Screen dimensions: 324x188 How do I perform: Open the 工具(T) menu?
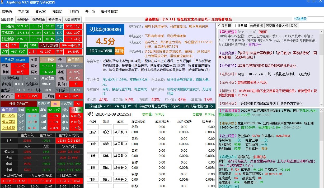click(74, 12)
